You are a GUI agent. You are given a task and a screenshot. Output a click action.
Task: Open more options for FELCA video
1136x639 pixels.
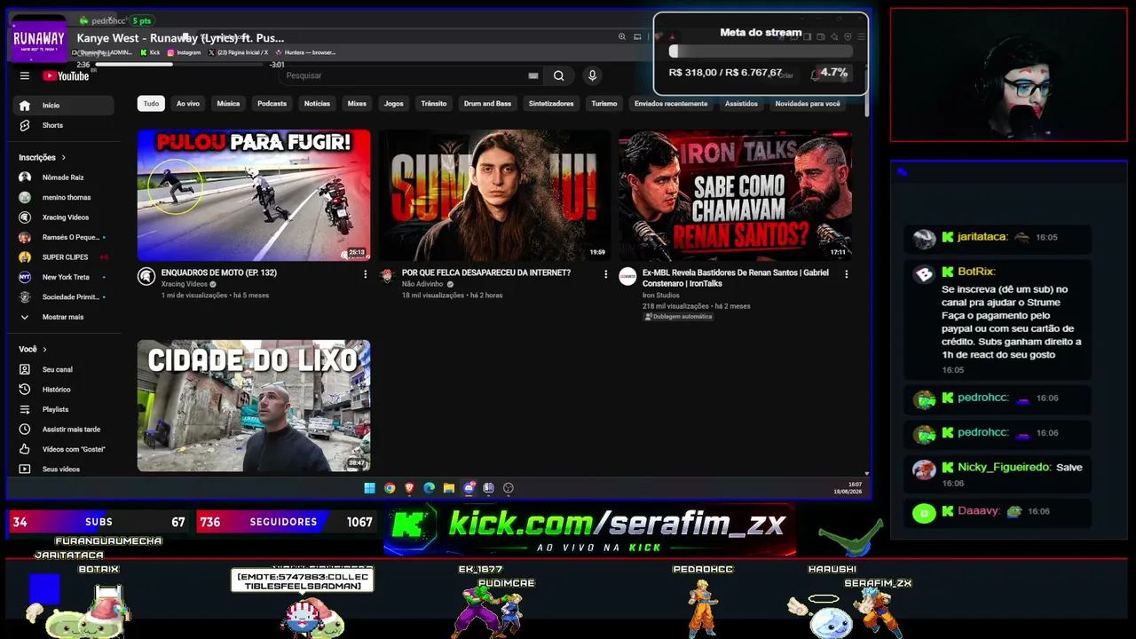(x=605, y=274)
